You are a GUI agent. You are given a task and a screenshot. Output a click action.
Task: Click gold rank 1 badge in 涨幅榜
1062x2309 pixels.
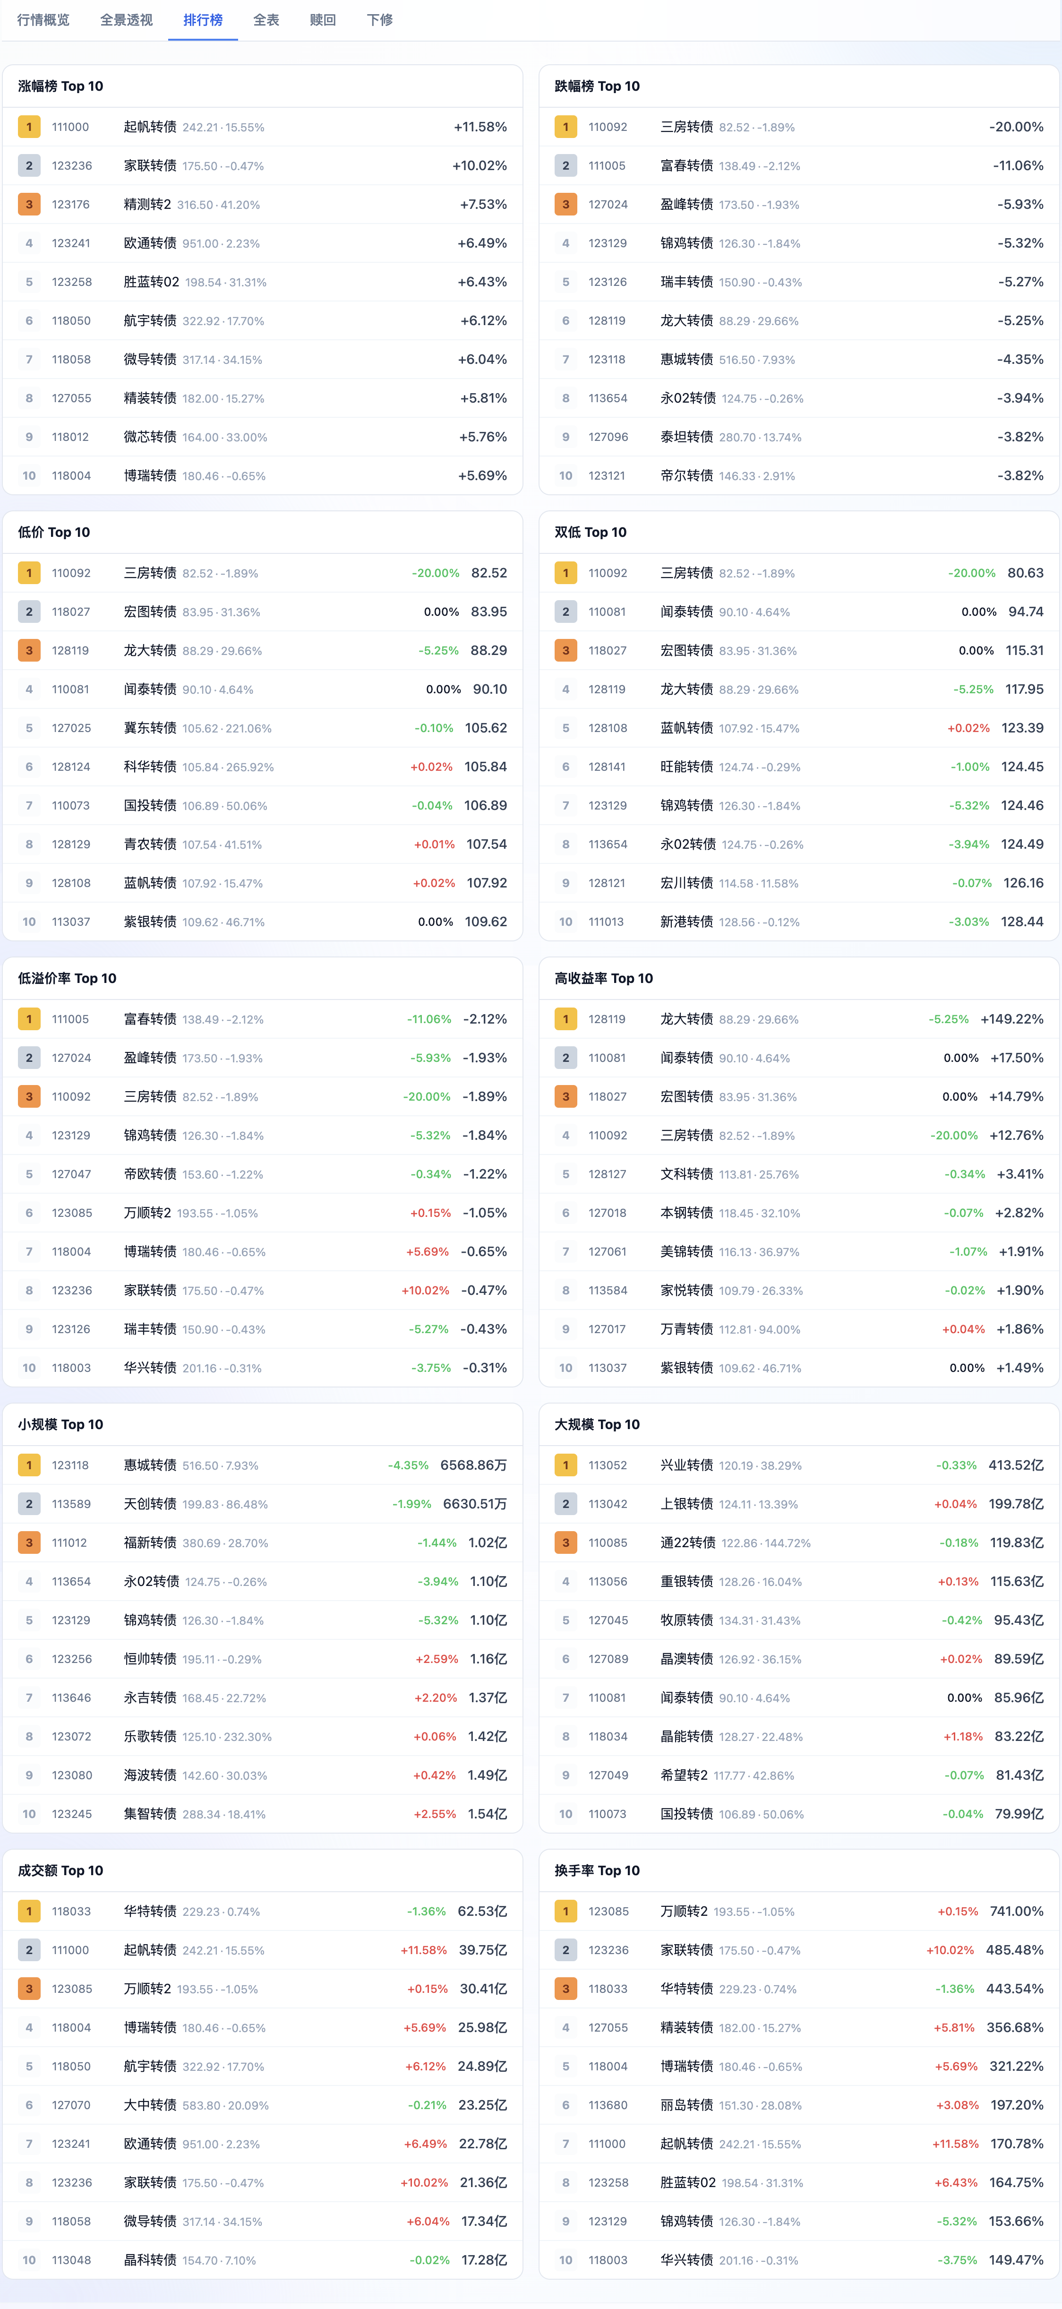tap(29, 127)
